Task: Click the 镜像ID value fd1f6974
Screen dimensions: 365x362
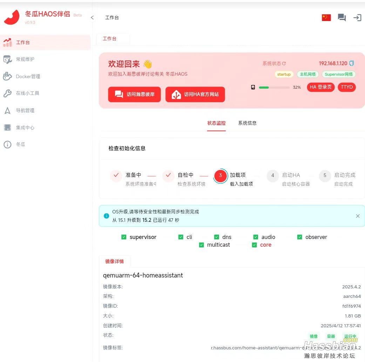Action: coord(351,306)
